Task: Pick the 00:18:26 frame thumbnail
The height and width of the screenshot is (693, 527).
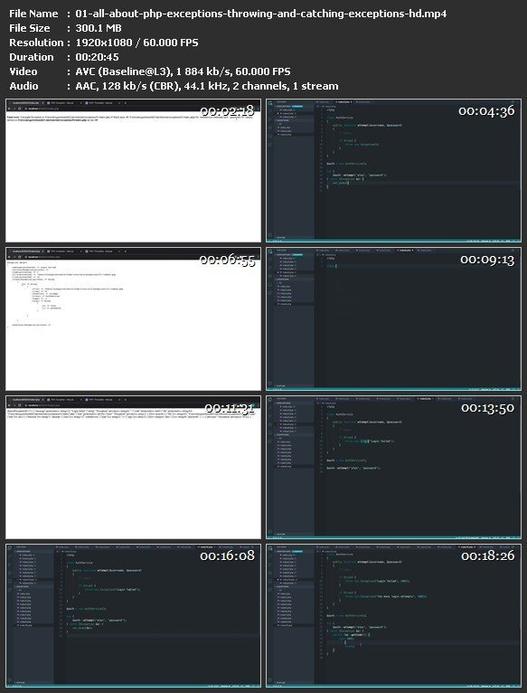Action: 393,616
